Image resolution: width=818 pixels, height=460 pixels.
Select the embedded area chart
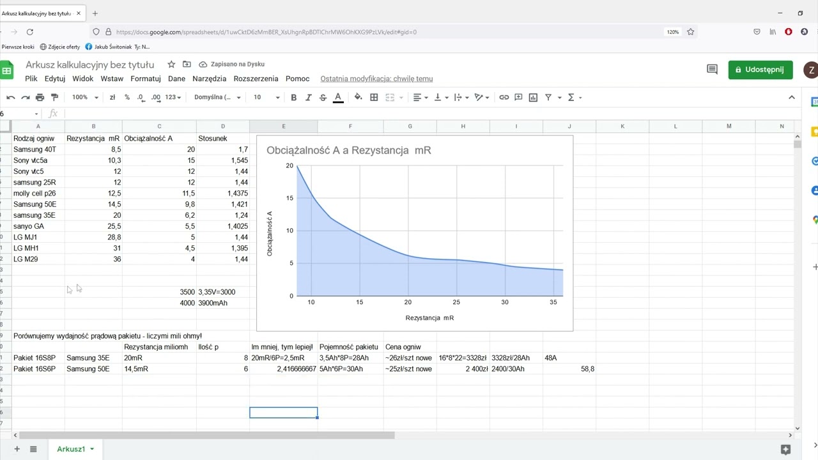(415, 233)
